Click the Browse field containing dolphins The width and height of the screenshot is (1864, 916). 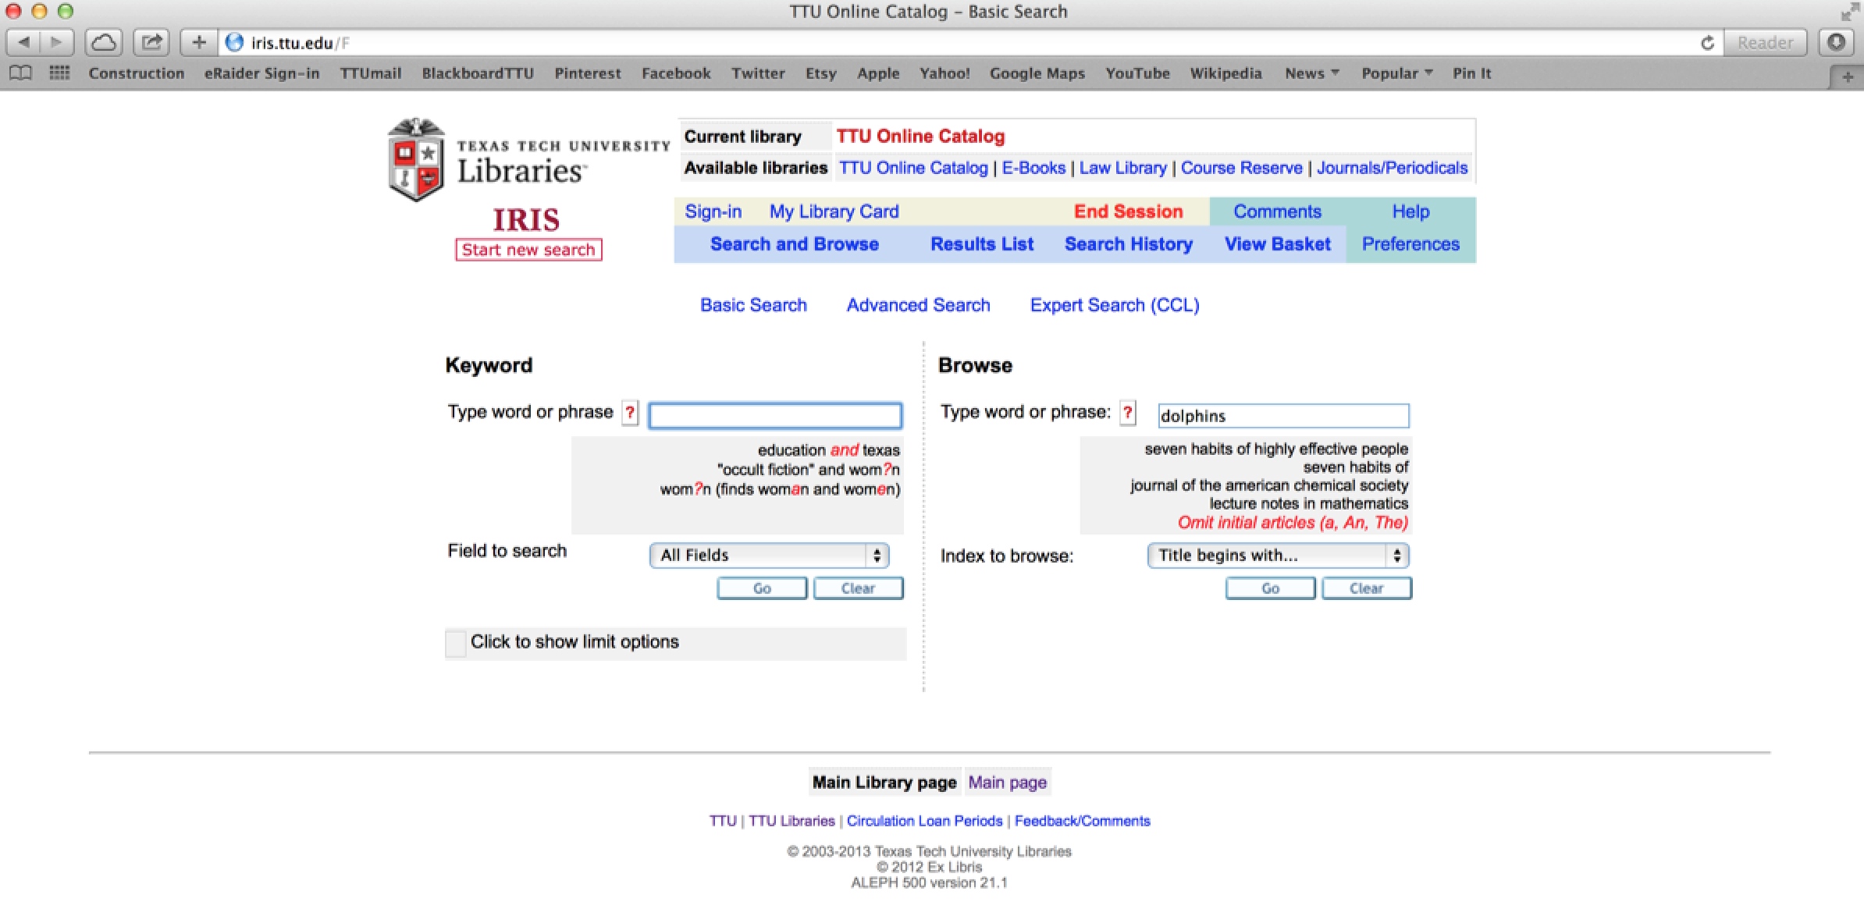[1283, 415]
